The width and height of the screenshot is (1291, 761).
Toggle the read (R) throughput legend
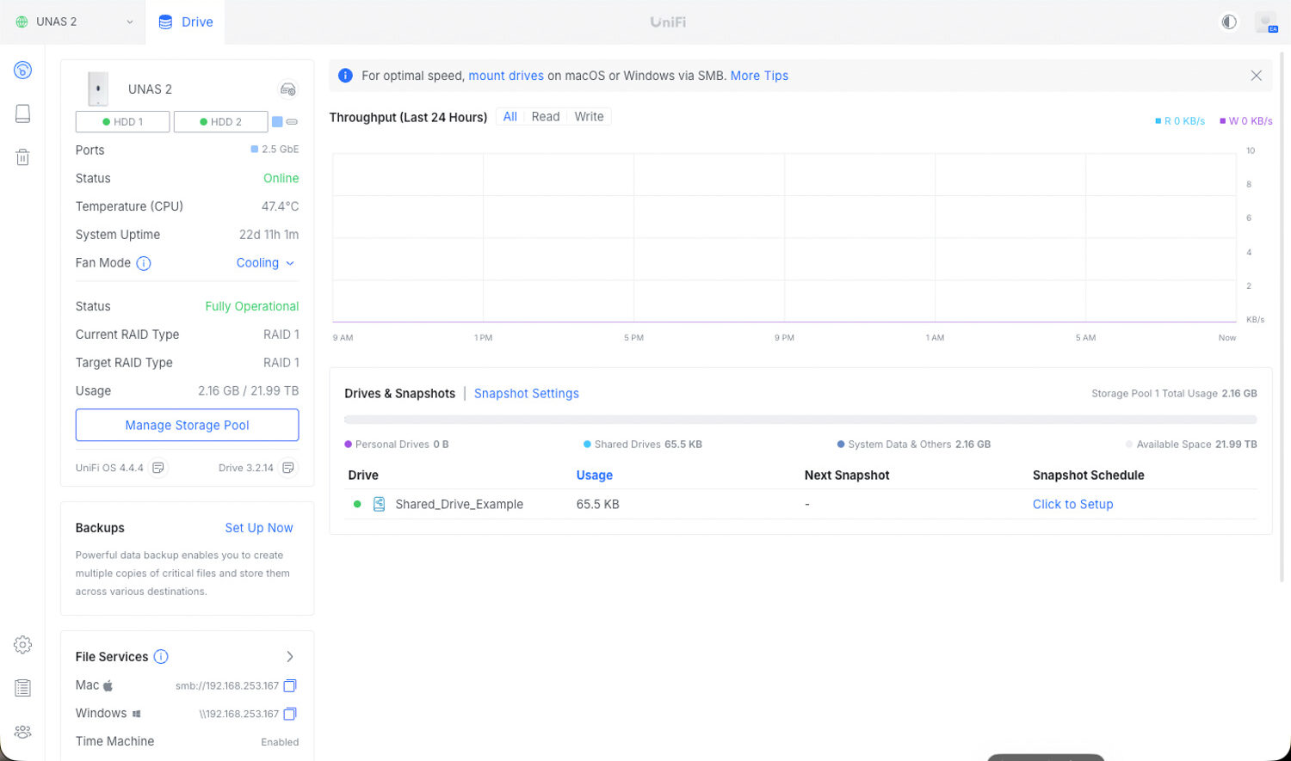point(1180,121)
